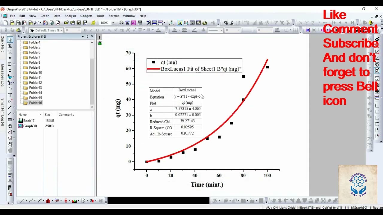
Task: Click the layer 1 icon on graph
Action: 100,37
